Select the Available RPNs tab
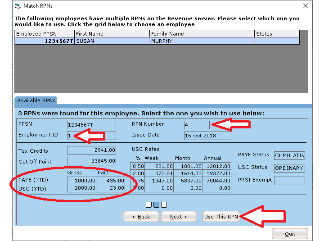324x241 pixels. click(36, 101)
